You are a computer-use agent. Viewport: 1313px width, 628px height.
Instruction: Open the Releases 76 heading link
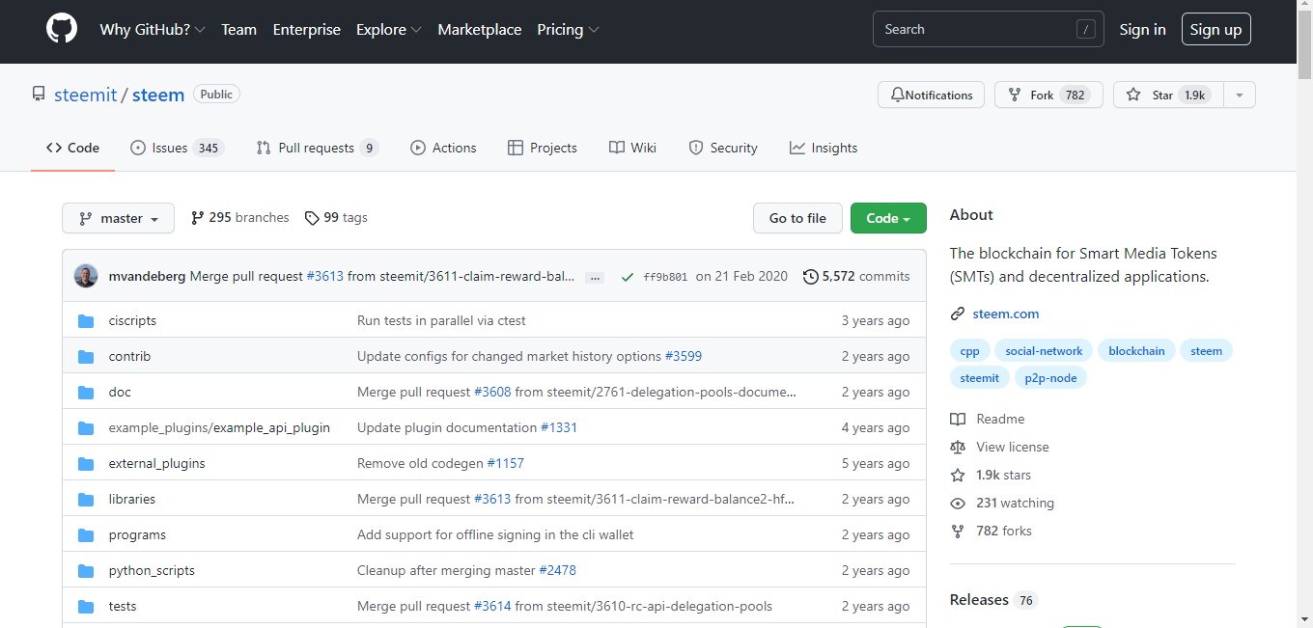(x=993, y=600)
